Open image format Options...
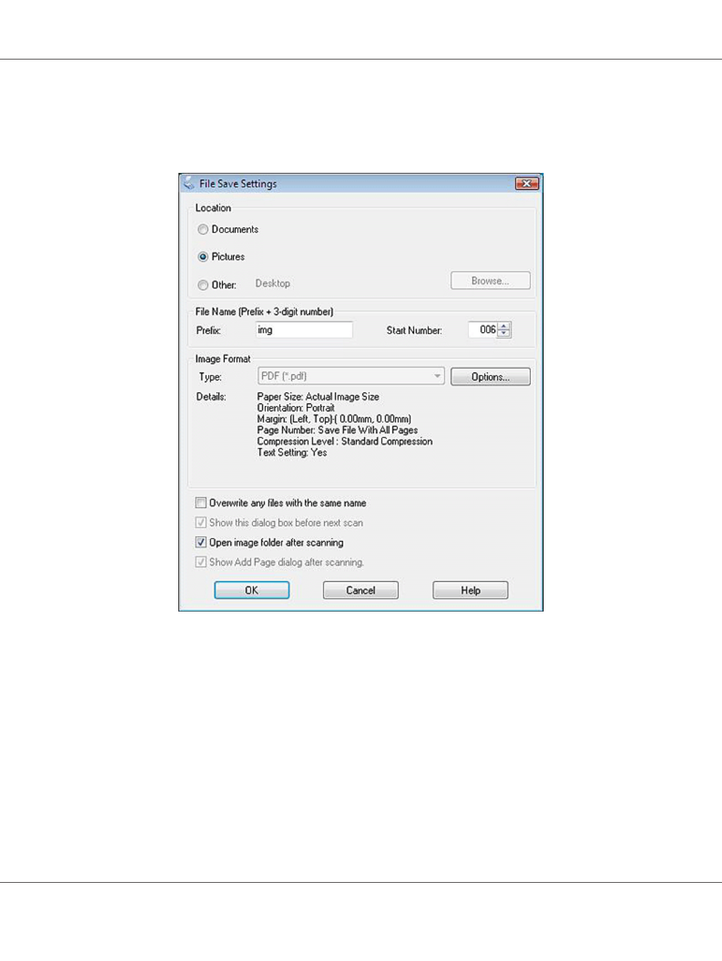 point(490,377)
